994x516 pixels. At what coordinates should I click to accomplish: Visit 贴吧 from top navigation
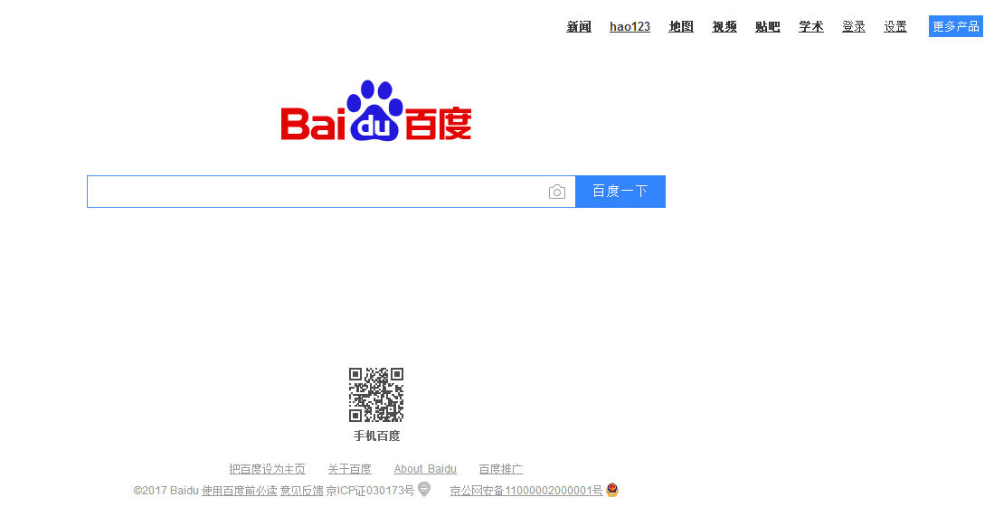pos(768,26)
